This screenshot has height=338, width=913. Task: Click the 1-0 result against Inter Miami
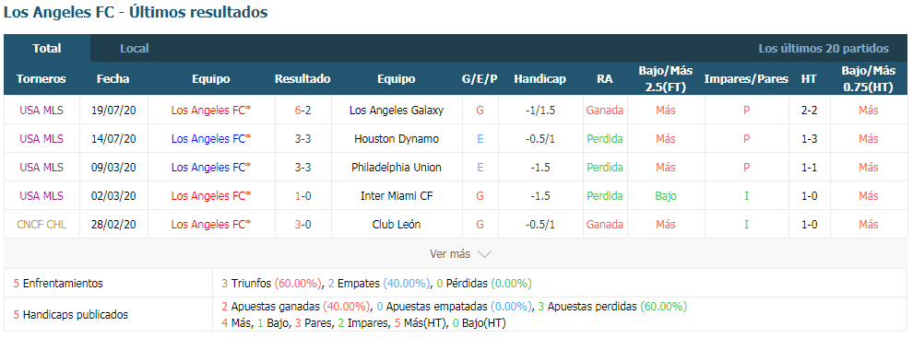(302, 195)
